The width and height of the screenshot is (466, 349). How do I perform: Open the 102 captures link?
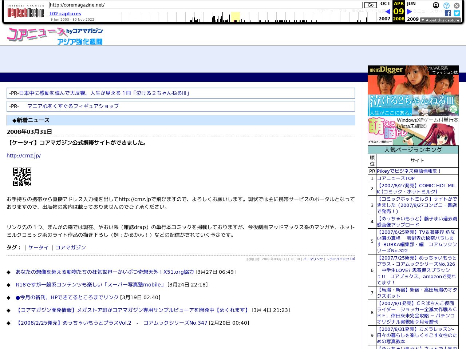(65, 13)
